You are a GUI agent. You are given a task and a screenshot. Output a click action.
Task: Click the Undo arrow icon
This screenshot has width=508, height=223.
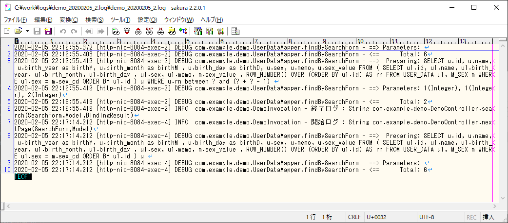click(x=63, y=31)
